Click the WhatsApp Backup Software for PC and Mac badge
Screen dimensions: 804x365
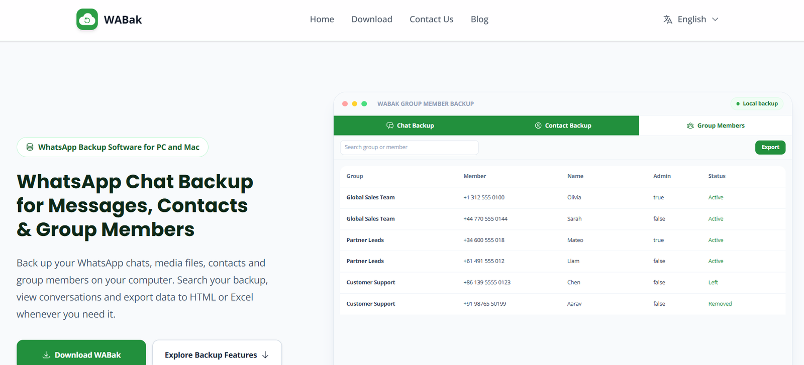pos(113,147)
